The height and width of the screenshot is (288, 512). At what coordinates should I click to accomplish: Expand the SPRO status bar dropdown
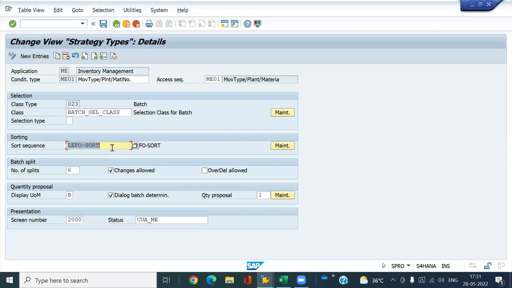coord(408,266)
